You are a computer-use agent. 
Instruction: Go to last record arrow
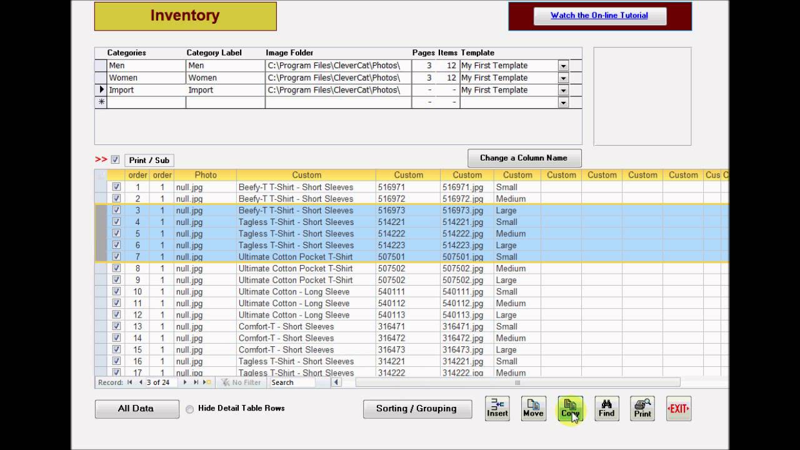(196, 382)
